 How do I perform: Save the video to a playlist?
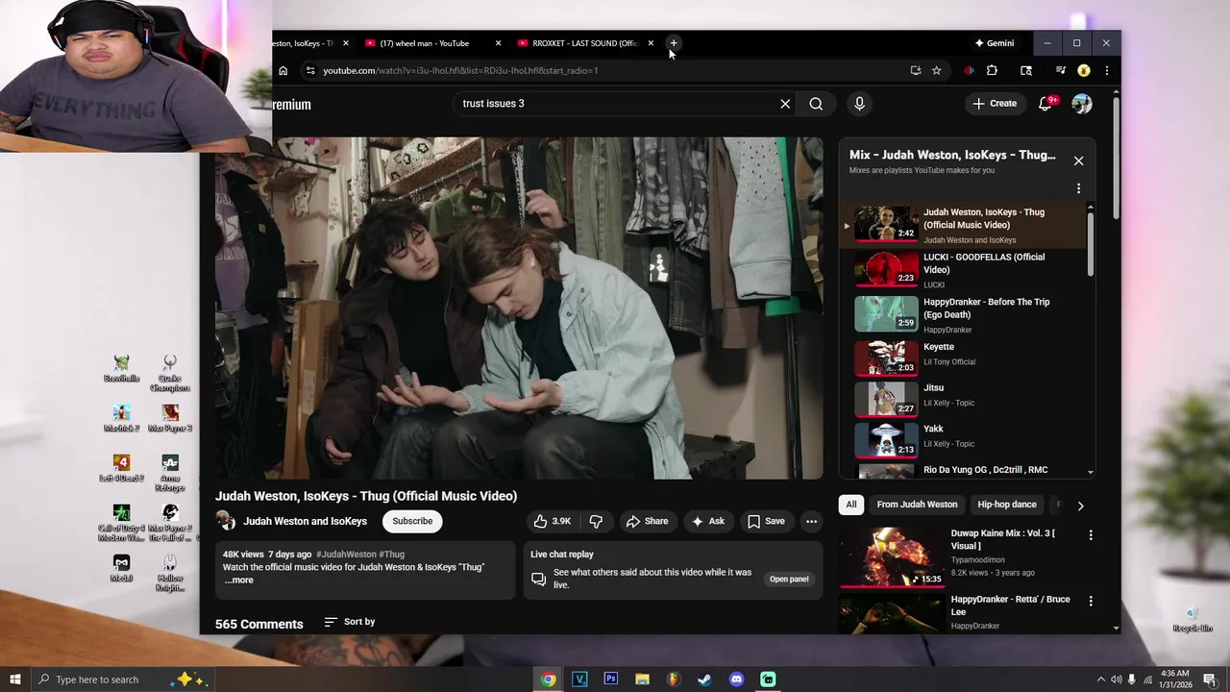(x=766, y=521)
